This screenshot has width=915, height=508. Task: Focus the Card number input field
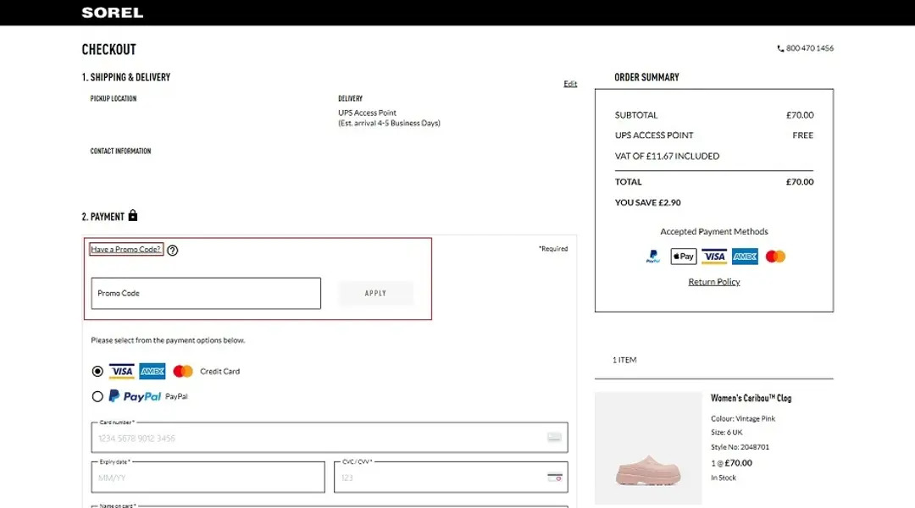click(329, 438)
